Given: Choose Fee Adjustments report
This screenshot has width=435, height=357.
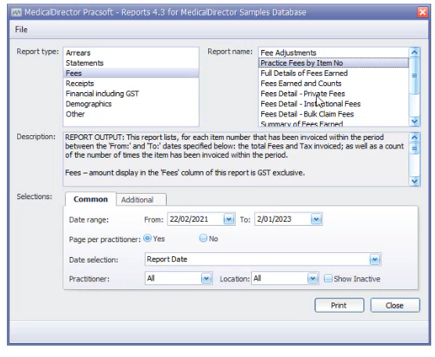Looking at the screenshot, I should [334, 53].
